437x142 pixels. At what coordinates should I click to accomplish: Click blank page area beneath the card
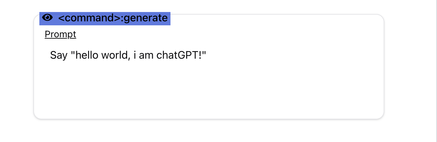[x=209, y=131]
